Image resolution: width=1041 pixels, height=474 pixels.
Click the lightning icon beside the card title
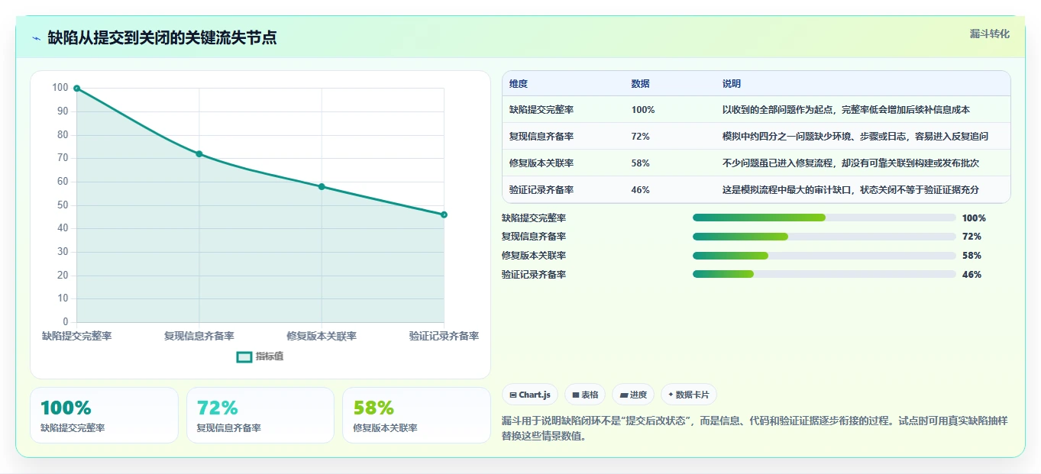point(36,37)
